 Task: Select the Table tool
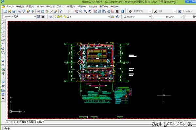click(3, 95)
